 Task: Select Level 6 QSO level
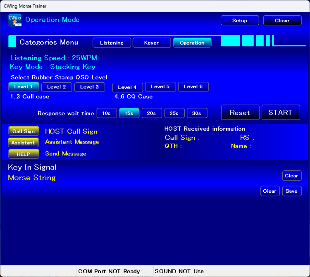tap(193, 87)
